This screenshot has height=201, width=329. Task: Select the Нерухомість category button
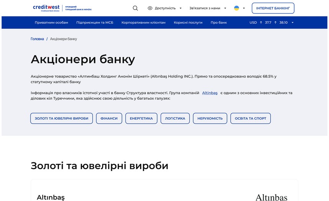coord(210,118)
